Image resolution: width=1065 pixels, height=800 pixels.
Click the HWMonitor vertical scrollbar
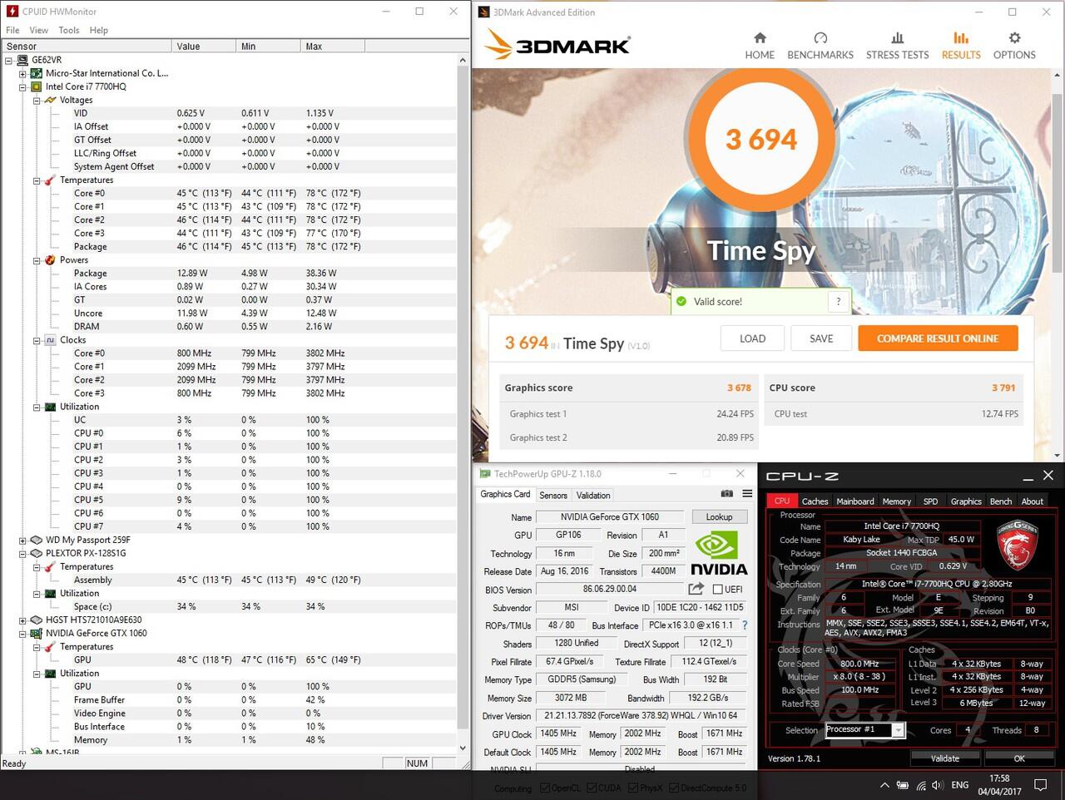[463, 403]
